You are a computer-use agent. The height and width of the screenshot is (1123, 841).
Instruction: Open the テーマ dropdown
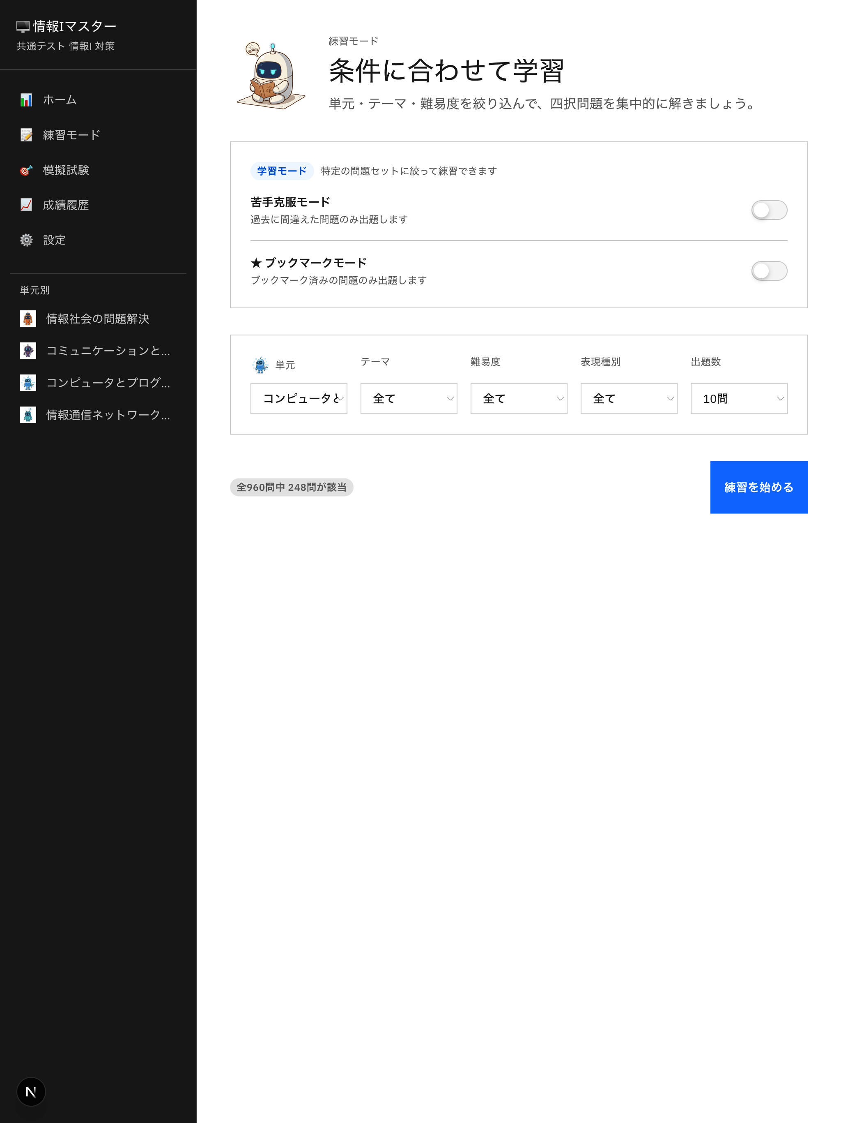408,399
